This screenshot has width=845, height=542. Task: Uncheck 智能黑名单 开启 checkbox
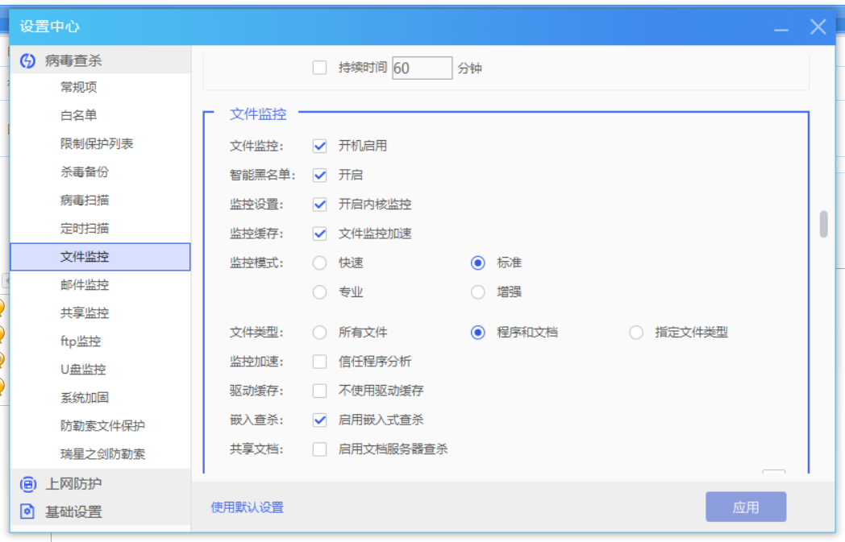click(319, 175)
